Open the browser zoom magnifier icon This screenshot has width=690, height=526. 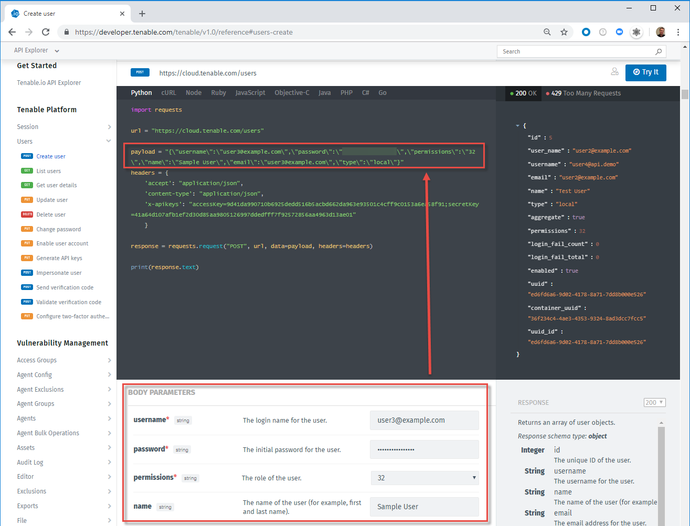click(x=547, y=32)
